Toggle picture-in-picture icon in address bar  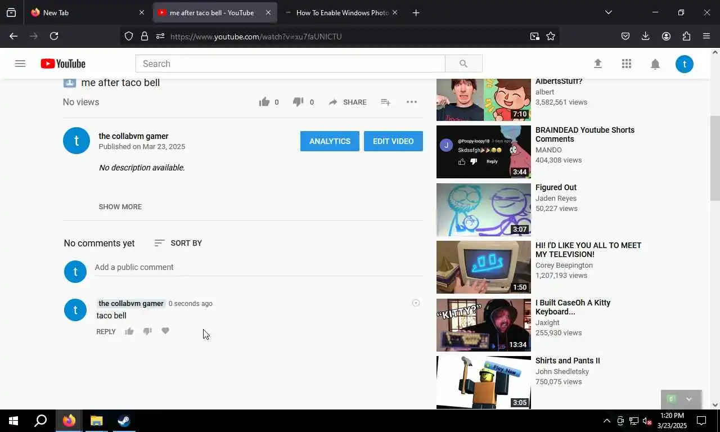(534, 36)
